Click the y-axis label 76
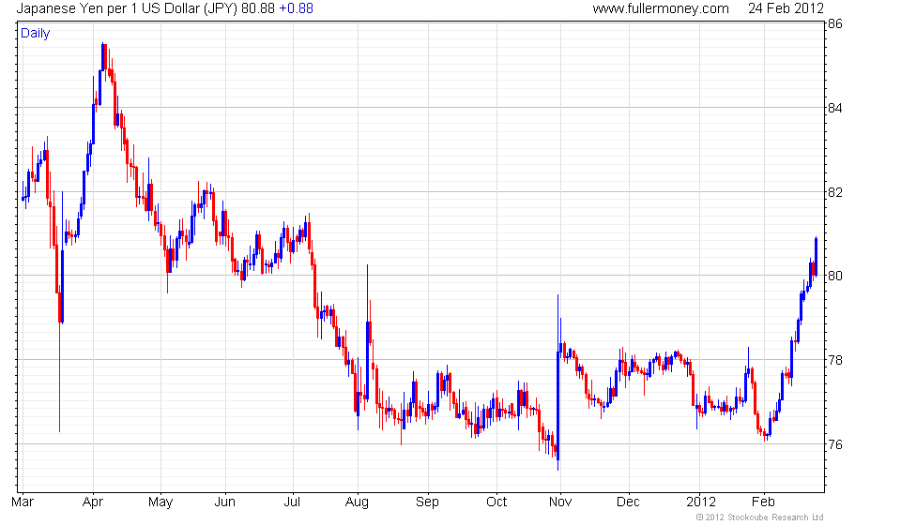Screen dimensions: 901x525 click(x=835, y=444)
